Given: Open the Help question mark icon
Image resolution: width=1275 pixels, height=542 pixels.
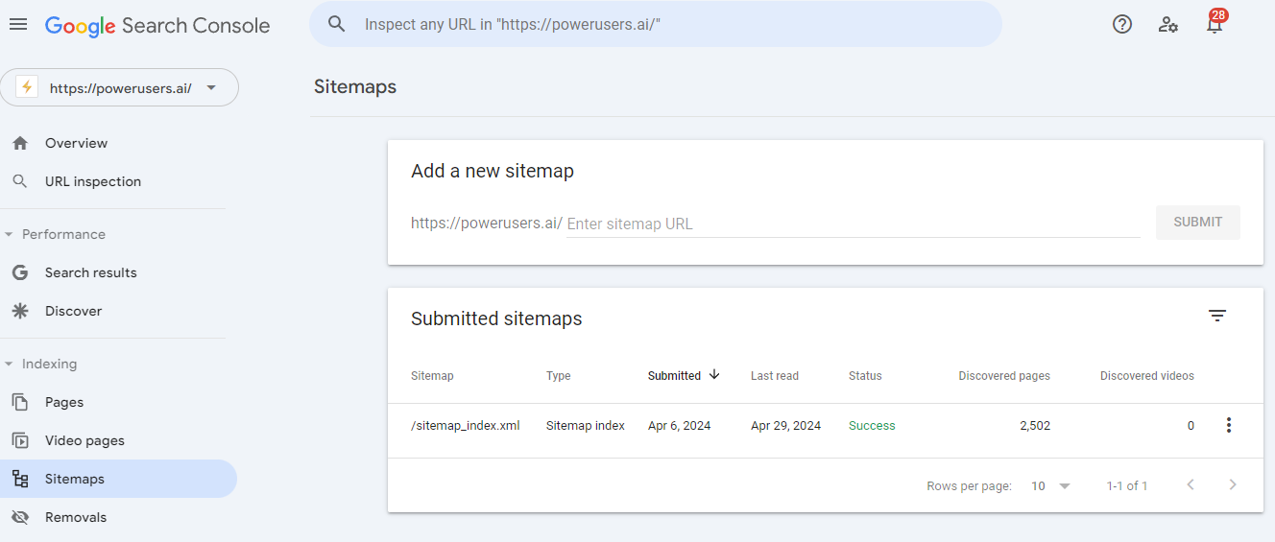Looking at the screenshot, I should (1122, 24).
